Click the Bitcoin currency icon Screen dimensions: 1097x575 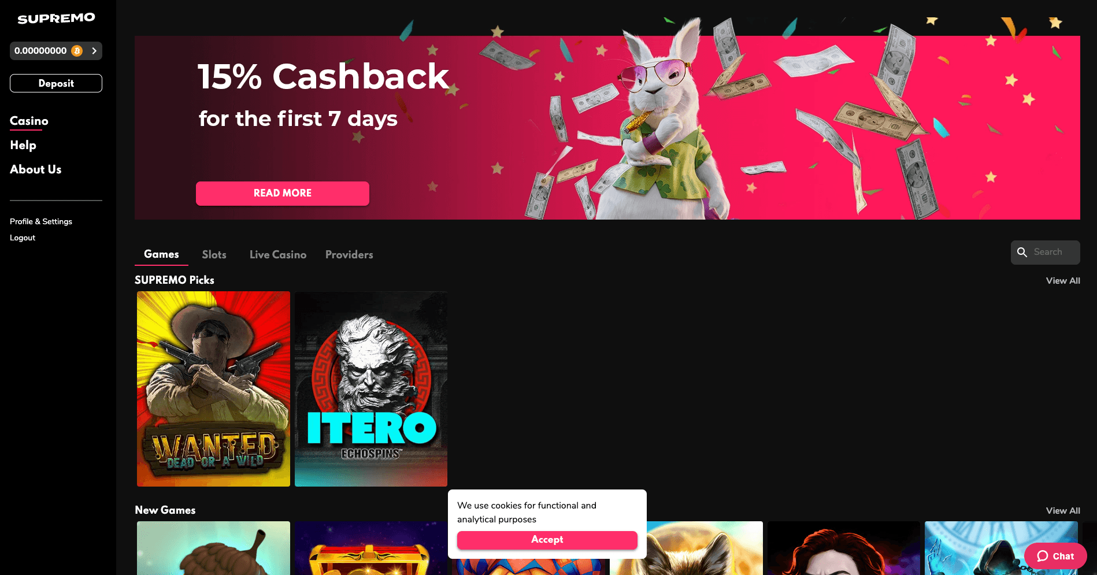click(77, 51)
